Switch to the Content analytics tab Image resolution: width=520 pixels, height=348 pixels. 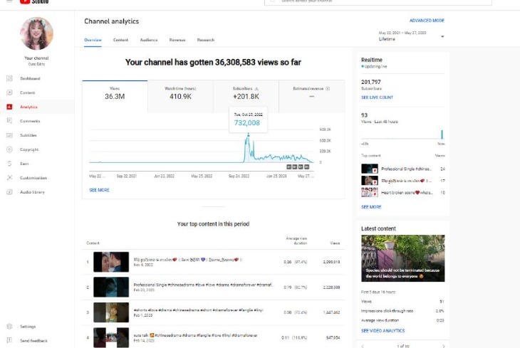tap(120, 40)
